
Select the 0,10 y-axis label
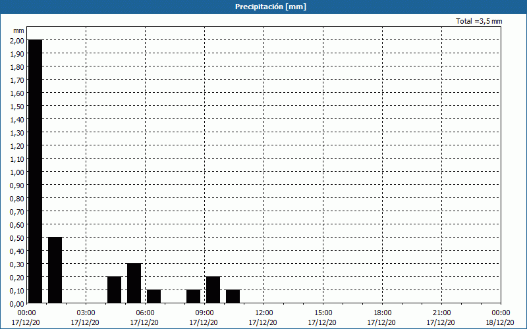(x=17, y=291)
